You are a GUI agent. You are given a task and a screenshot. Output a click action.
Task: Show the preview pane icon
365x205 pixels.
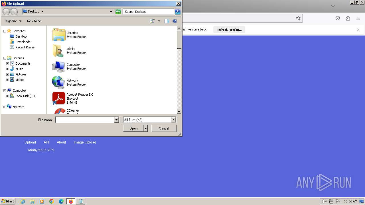click(x=167, y=21)
